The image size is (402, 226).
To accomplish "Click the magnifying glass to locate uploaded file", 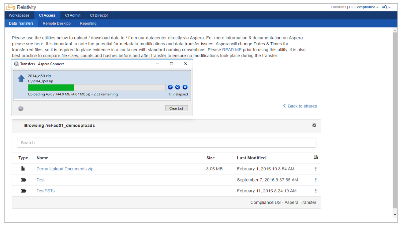I will (x=178, y=87).
